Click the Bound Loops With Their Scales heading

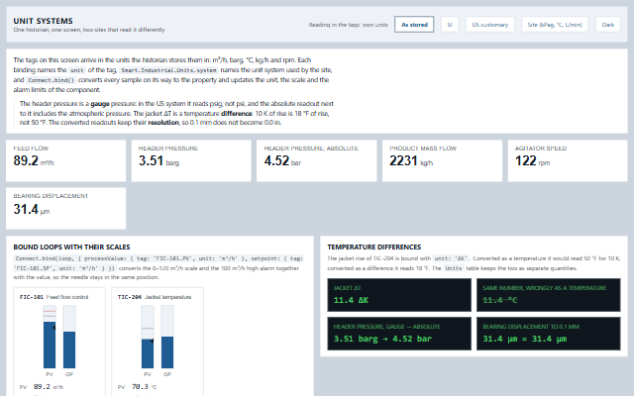coord(71,247)
